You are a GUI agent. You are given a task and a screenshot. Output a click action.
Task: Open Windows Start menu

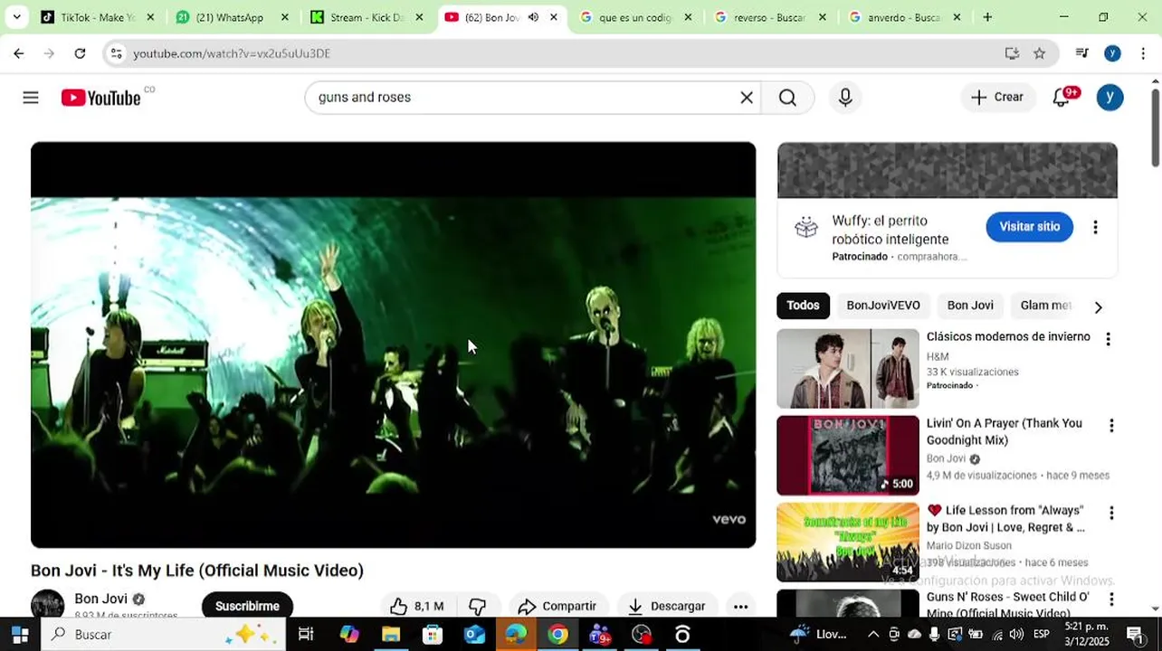(x=20, y=634)
